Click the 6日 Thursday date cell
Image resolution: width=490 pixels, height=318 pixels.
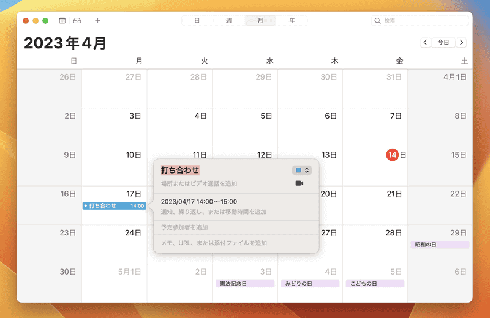pos(310,128)
